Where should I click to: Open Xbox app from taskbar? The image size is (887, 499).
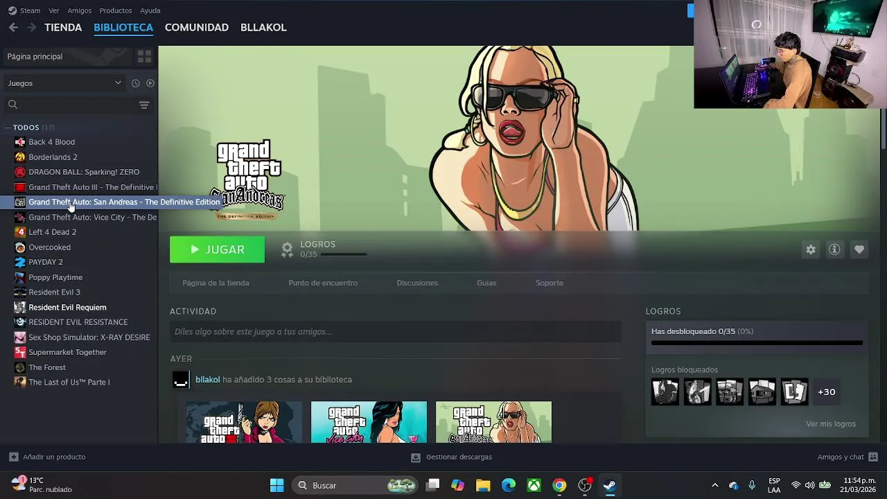[534, 485]
